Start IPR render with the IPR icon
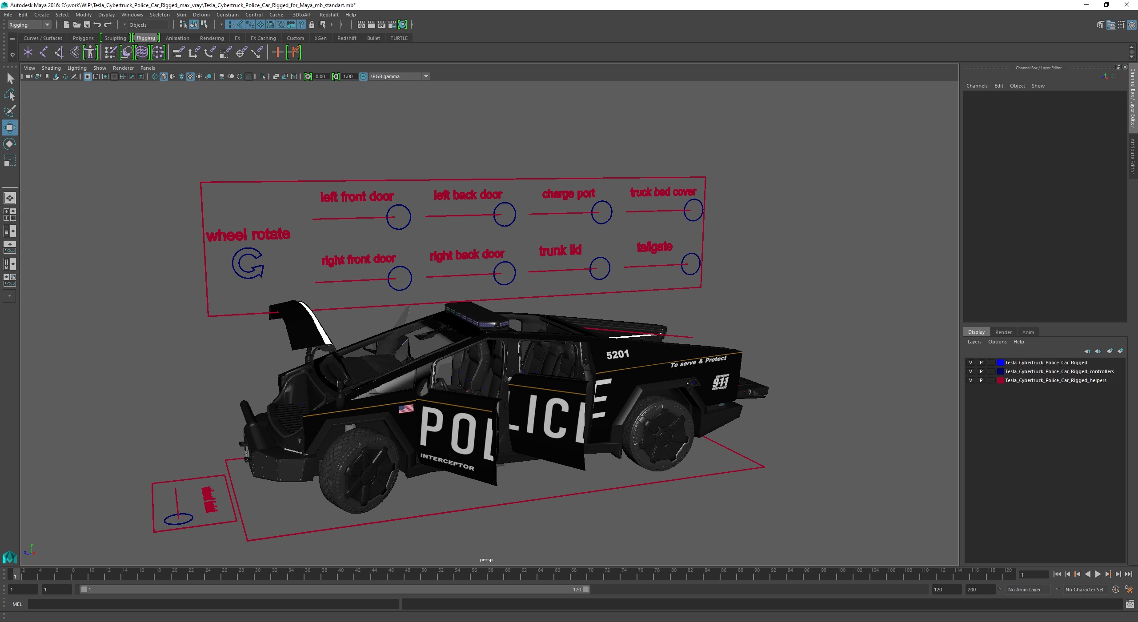This screenshot has width=1138, height=622. 382,24
